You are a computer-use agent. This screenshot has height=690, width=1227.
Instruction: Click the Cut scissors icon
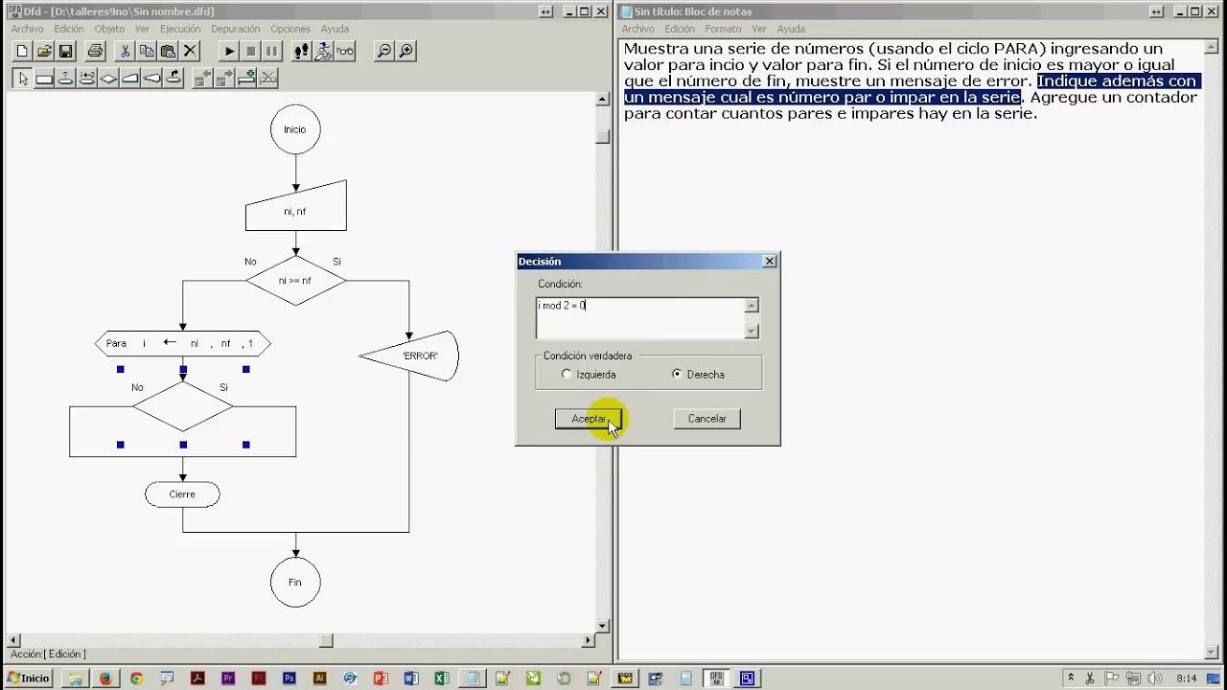[125, 51]
